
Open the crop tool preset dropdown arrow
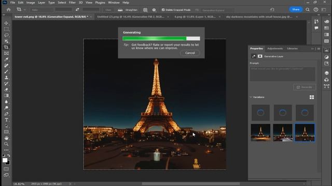(x=25, y=10)
